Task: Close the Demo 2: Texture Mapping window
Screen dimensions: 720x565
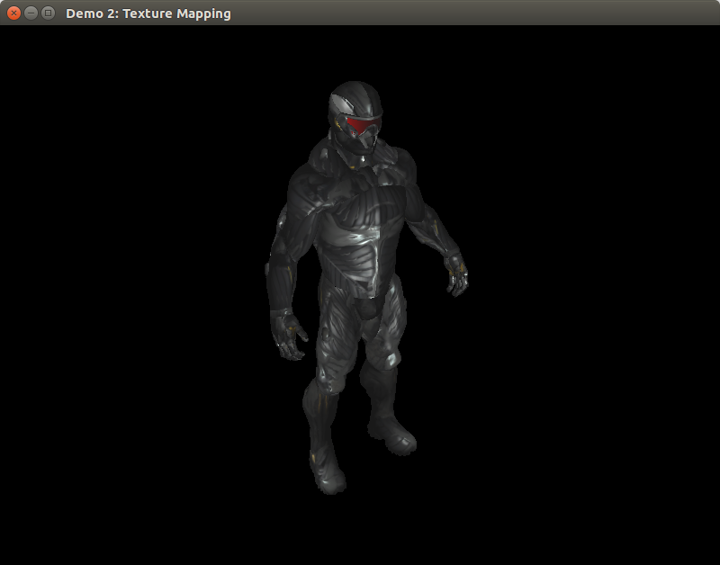Action: (x=13, y=13)
